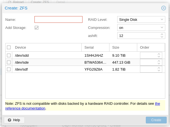Click the Create: ZFS dialog title
Screen dimensions: 170x127
[x=16, y=8]
